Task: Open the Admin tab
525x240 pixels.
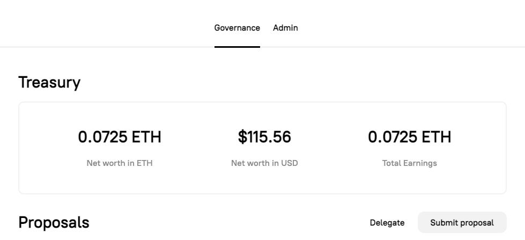Action: pos(285,28)
